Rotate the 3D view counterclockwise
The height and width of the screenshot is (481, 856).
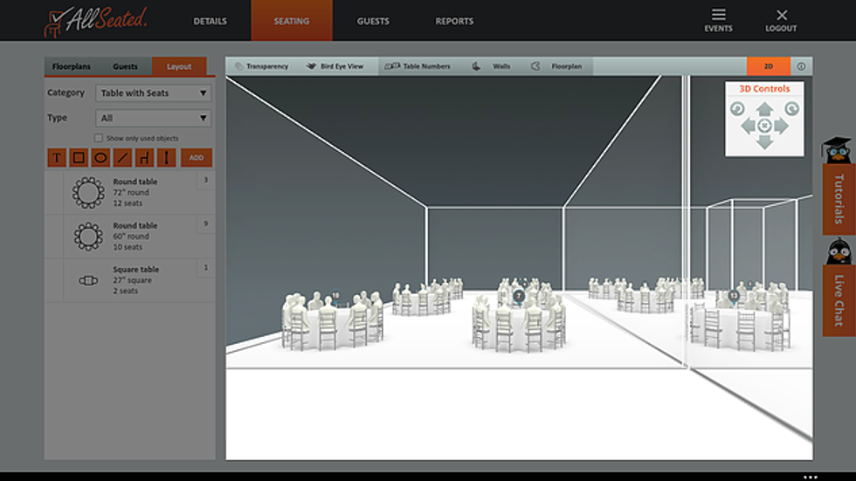[737, 109]
